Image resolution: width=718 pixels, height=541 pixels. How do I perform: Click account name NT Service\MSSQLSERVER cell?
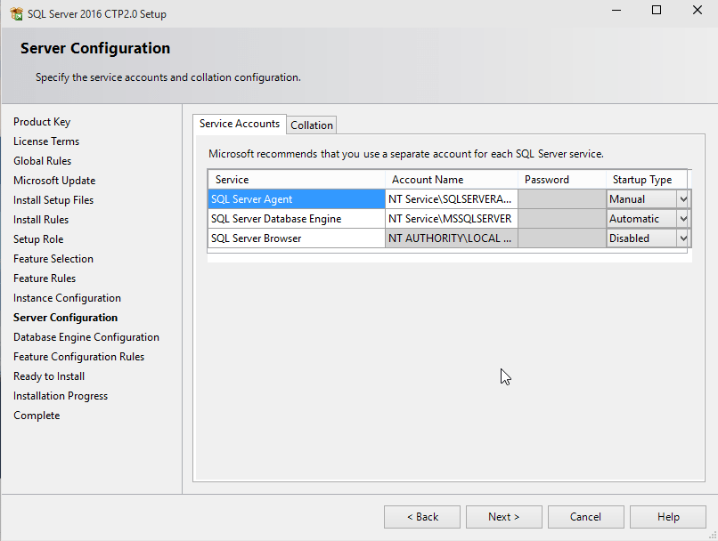tap(452, 219)
